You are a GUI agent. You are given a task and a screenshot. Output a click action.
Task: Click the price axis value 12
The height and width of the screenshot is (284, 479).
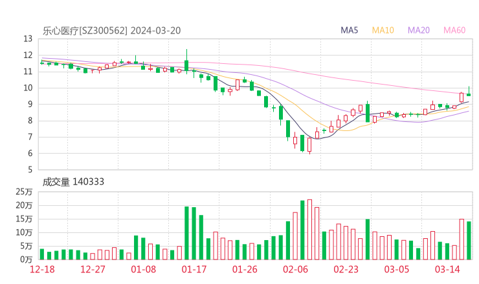tap(28, 56)
